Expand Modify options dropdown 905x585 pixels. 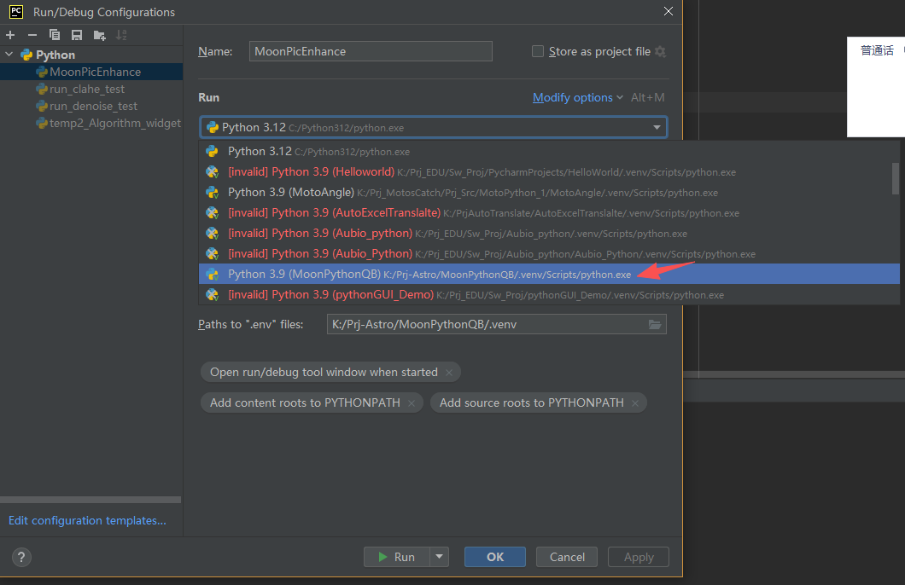tap(578, 97)
